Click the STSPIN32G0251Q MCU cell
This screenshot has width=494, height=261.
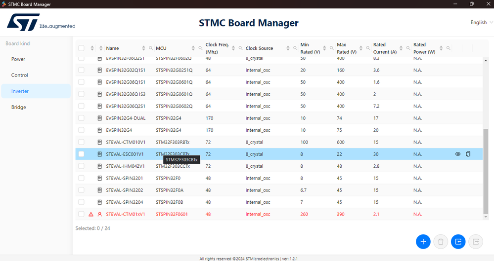coord(174,70)
